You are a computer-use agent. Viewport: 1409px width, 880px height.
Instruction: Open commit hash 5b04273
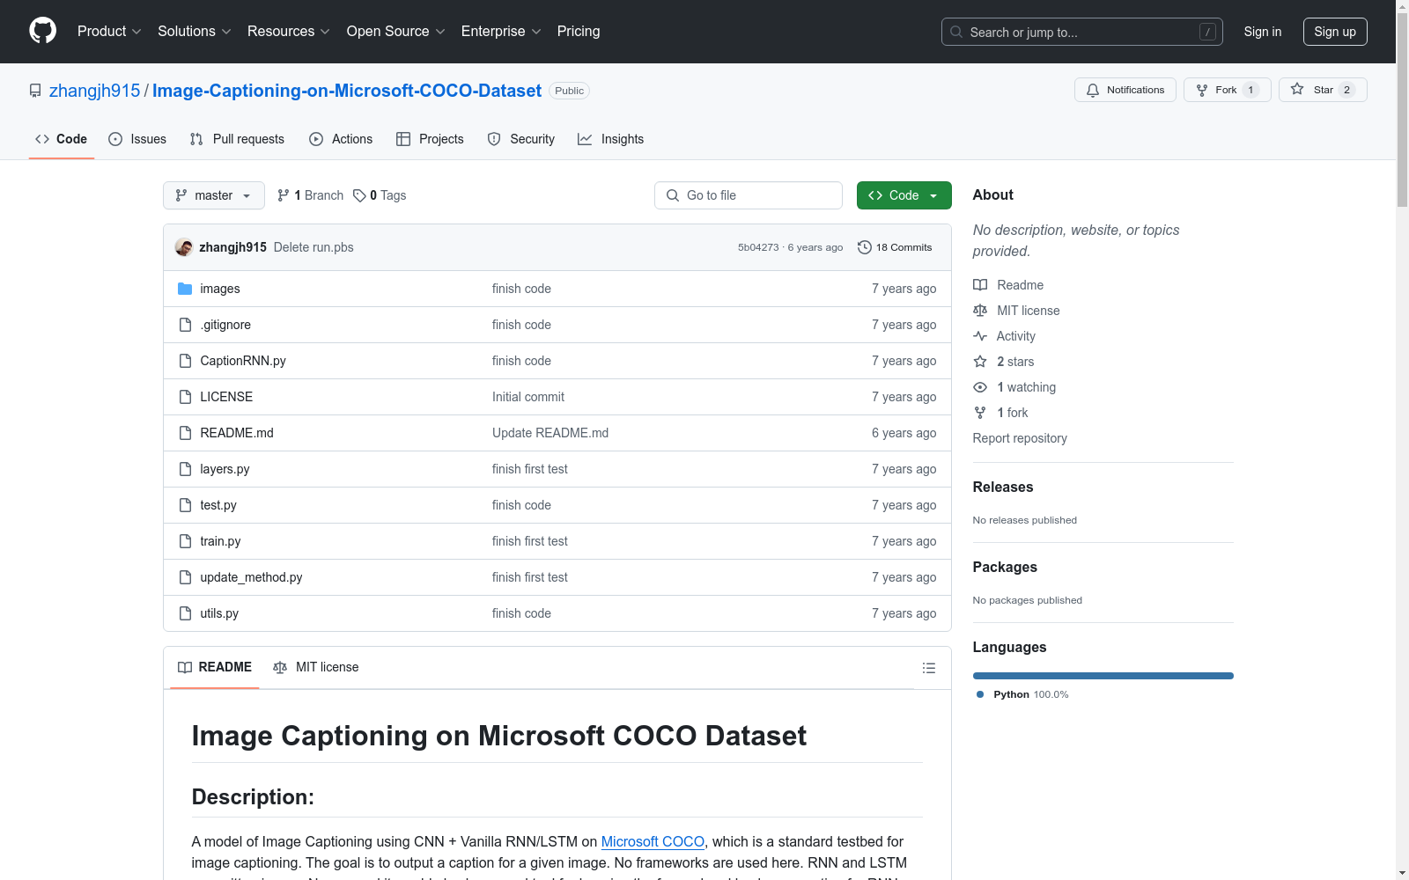point(758,247)
